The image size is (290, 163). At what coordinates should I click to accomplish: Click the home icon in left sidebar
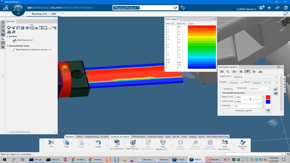point(3,47)
